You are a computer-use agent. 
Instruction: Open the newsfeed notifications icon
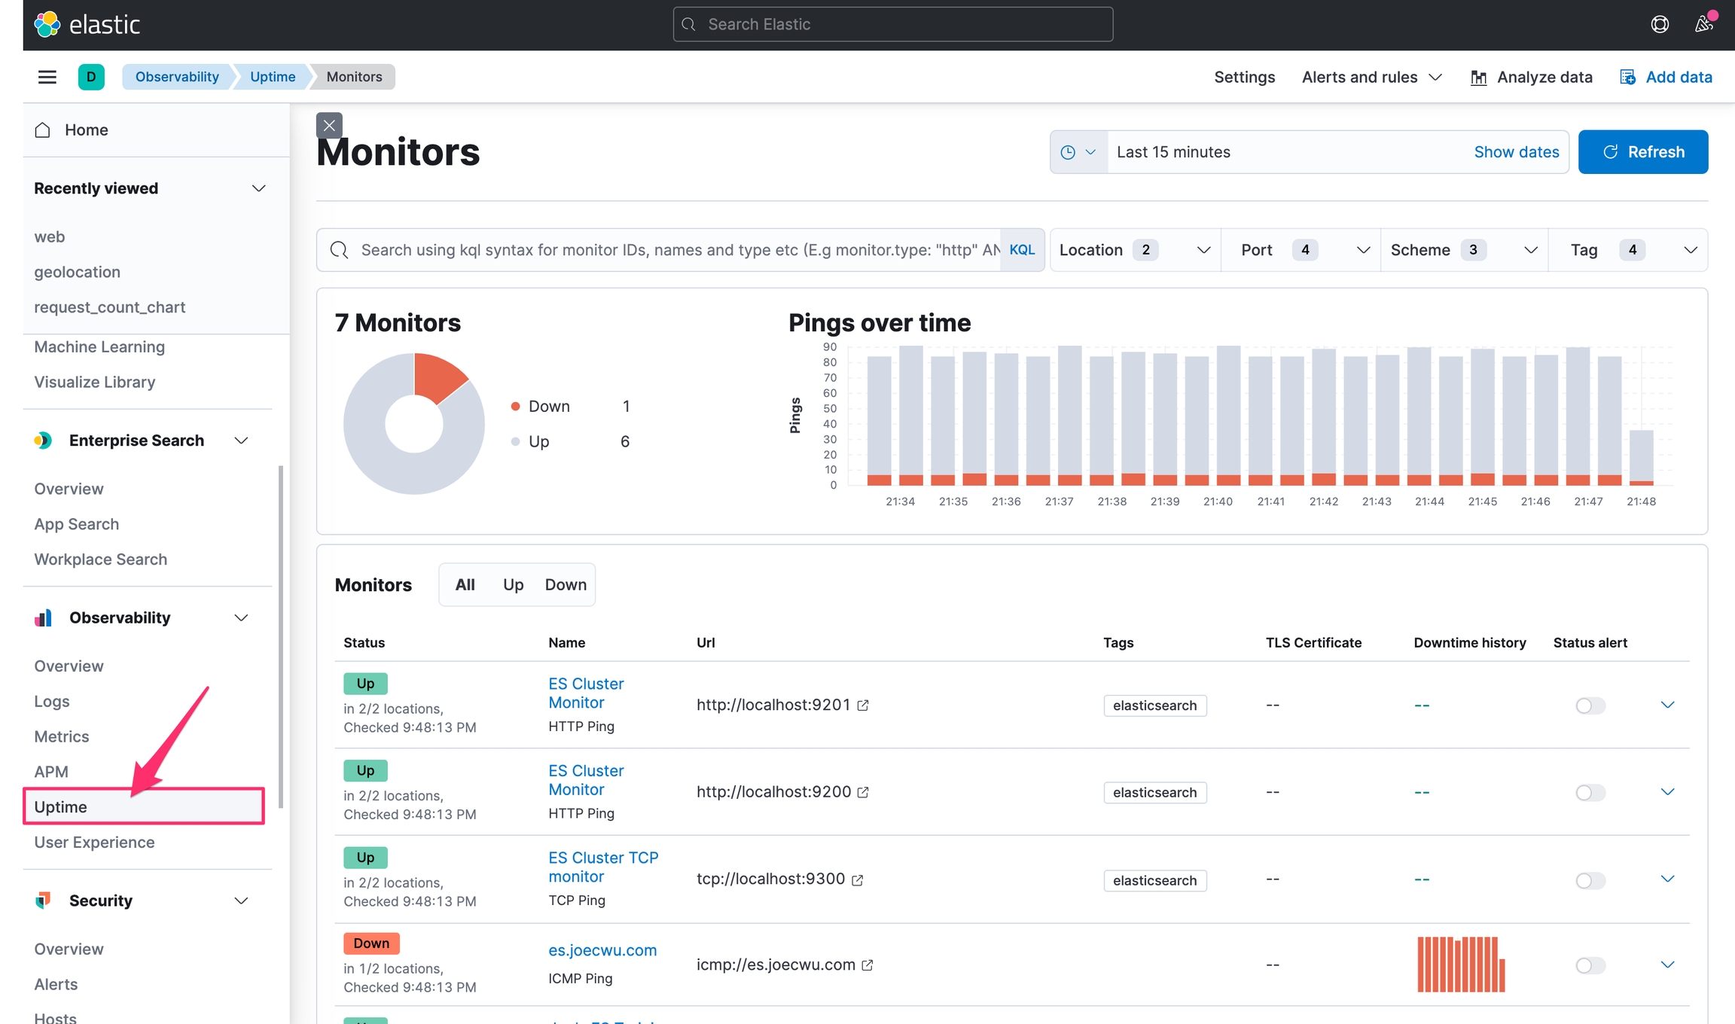coord(1703,24)
